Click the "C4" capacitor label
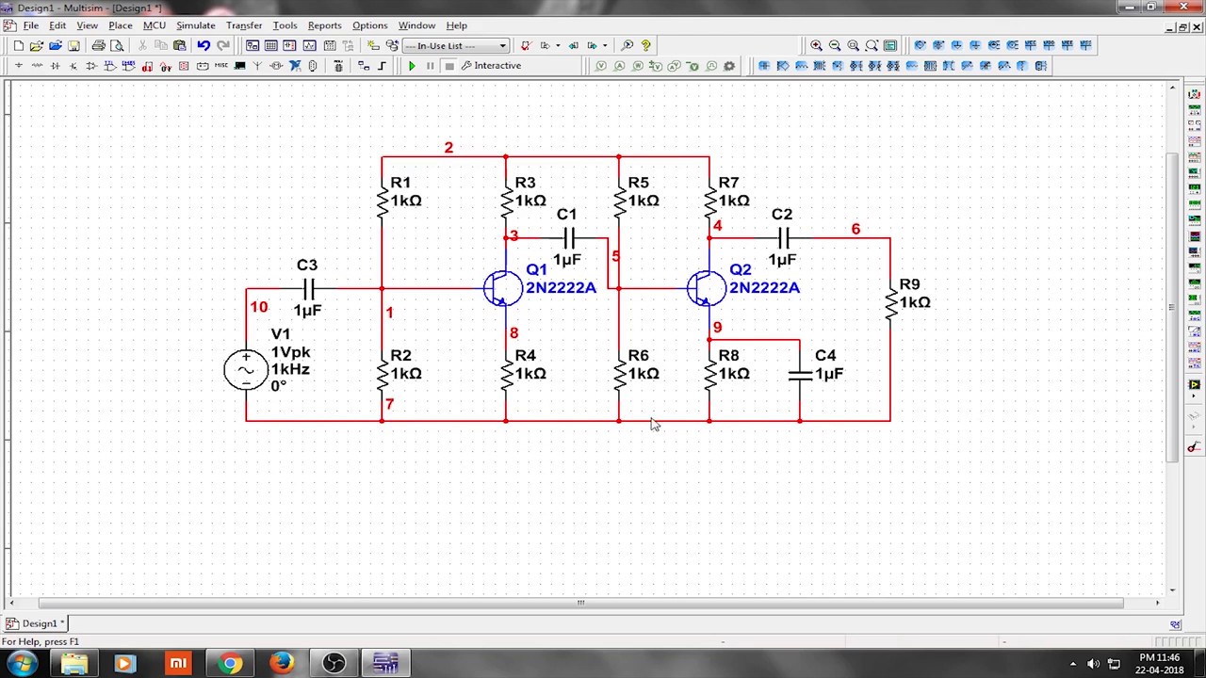The height and width of the screenshot is (678, 1206). (825, 355)
